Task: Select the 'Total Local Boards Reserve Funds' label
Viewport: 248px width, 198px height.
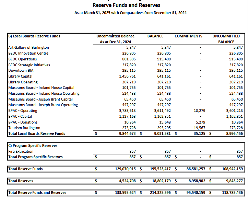Action: click(37, 133)
